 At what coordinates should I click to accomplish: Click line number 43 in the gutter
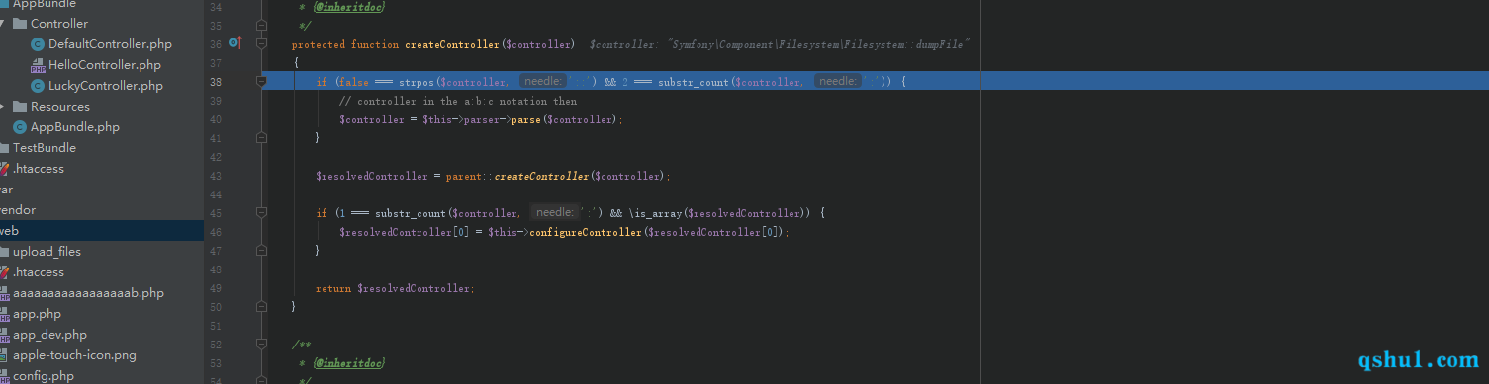(x=216, y=176)
